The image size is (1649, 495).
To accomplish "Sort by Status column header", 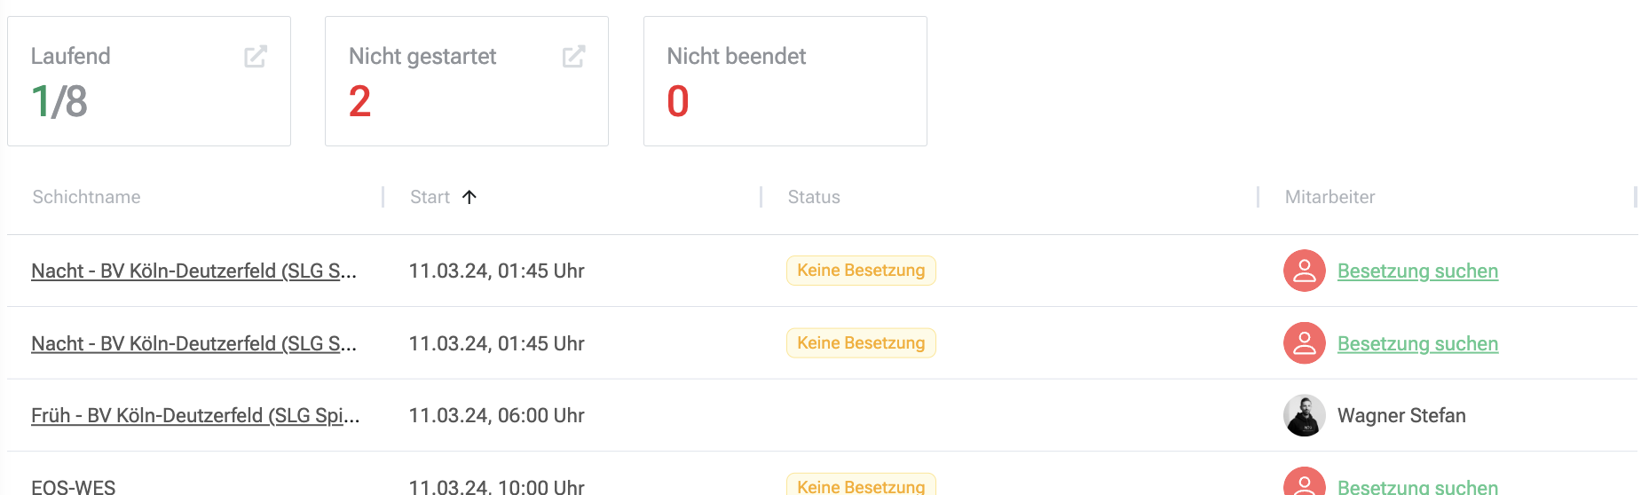I will tap(814, 197).
